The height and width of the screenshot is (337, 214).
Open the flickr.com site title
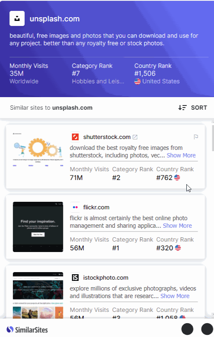[x=96, y=207]
